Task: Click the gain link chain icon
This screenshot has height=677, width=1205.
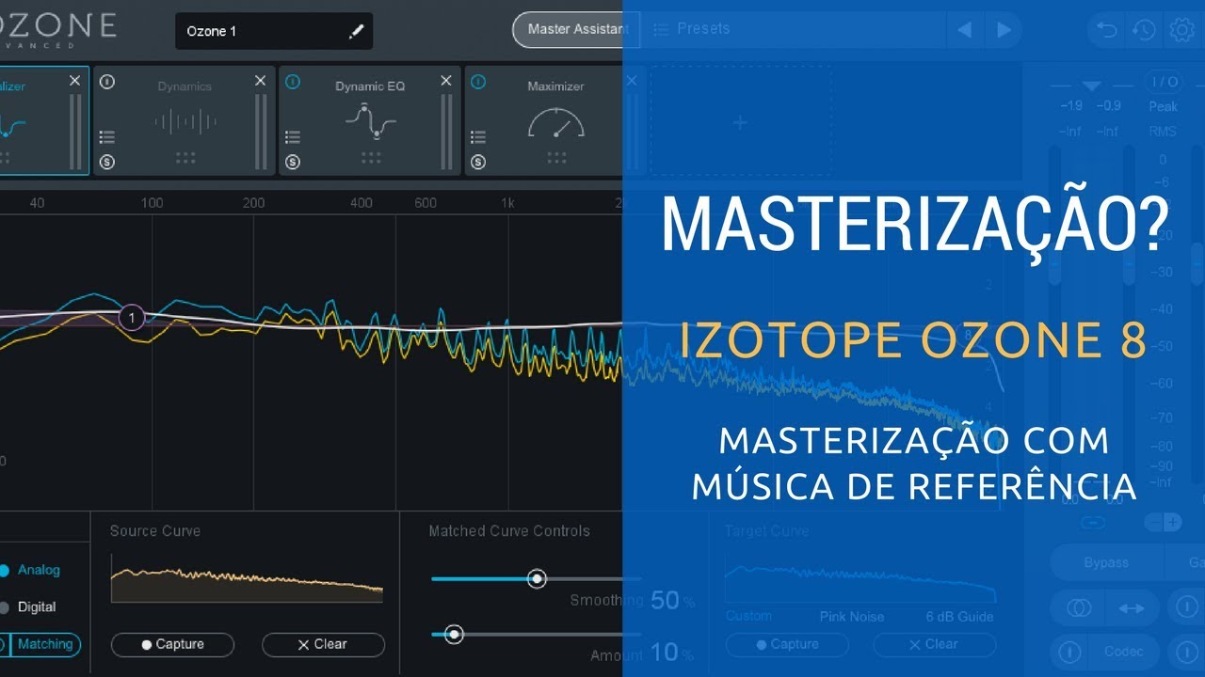Action: (x=1093, y=521)
